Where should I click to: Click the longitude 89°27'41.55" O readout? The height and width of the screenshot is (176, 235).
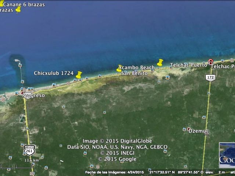coord(190,172)
